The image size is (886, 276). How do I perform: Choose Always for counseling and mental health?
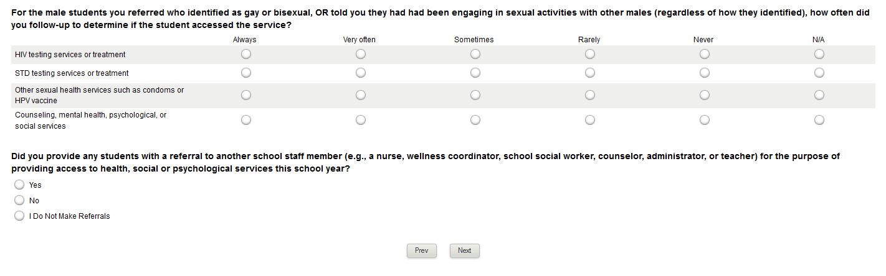pos(246,120)
